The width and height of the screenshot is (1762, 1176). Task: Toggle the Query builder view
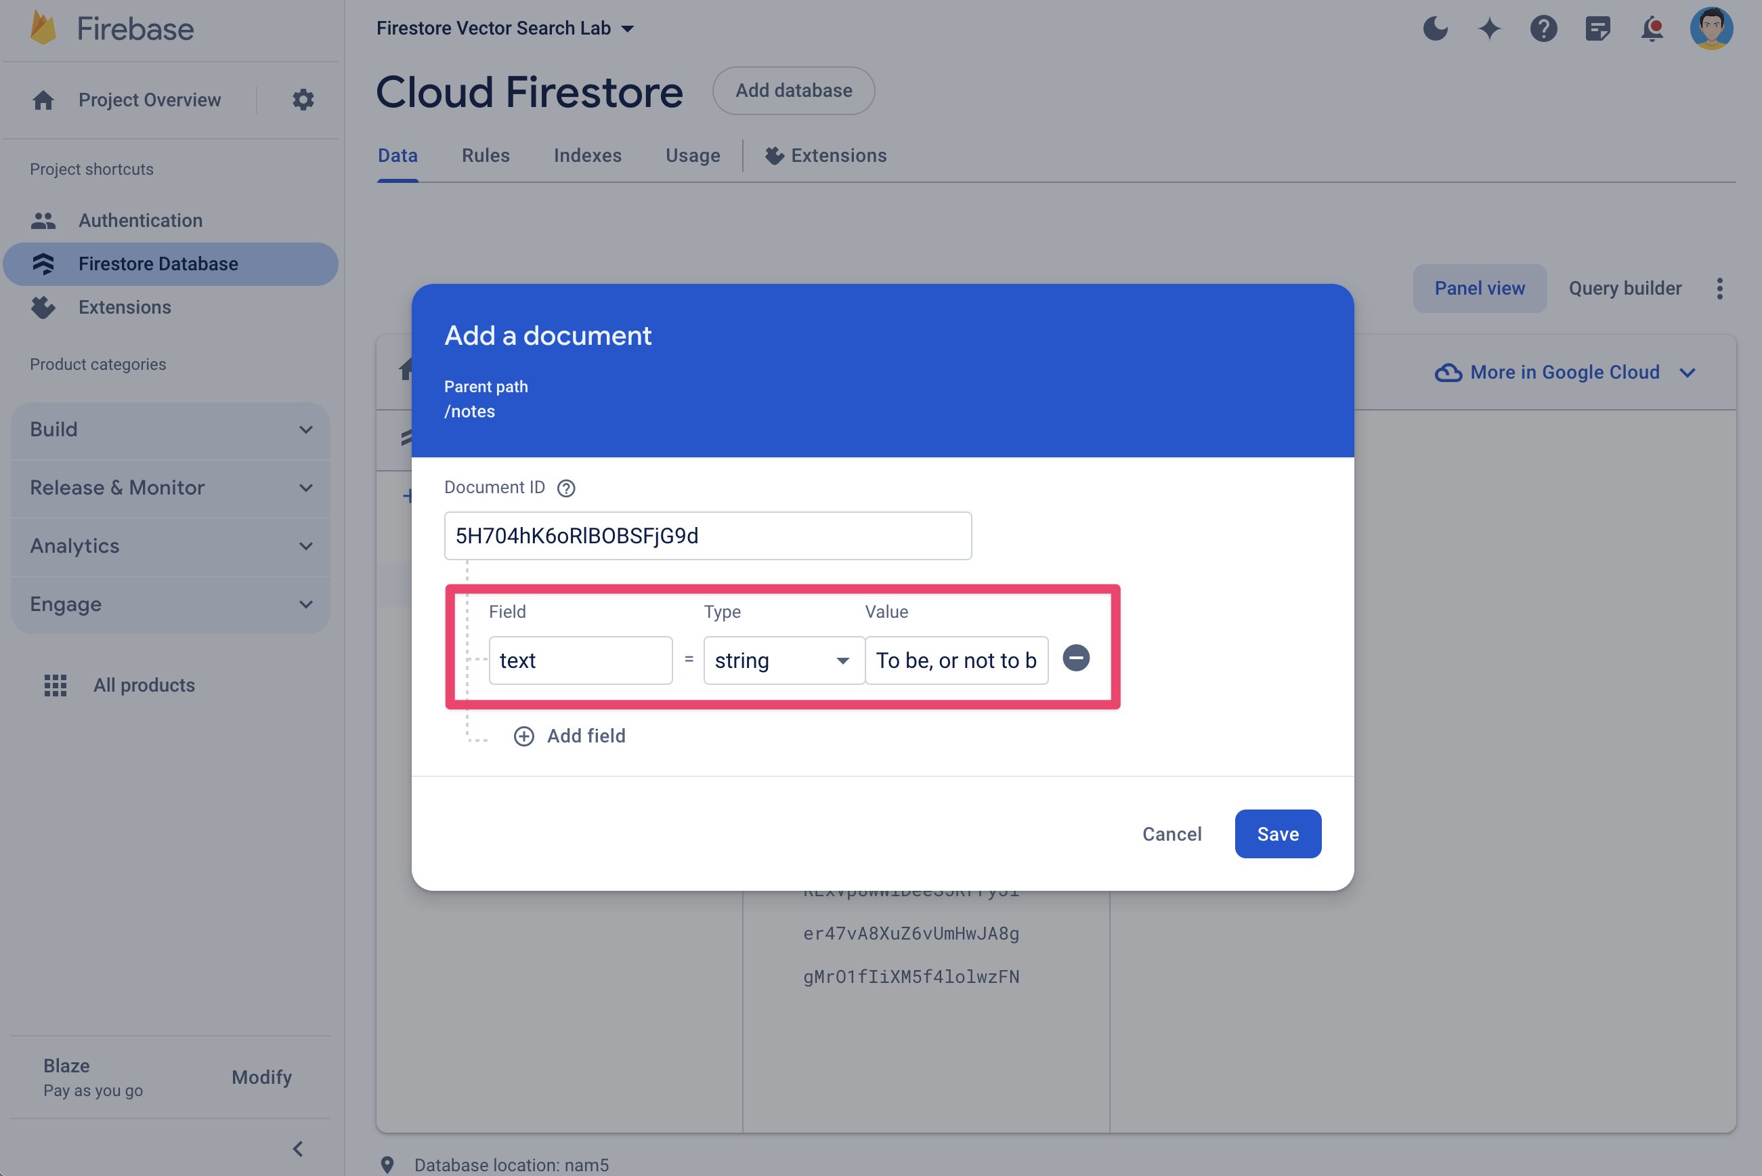pos(1625,287)
